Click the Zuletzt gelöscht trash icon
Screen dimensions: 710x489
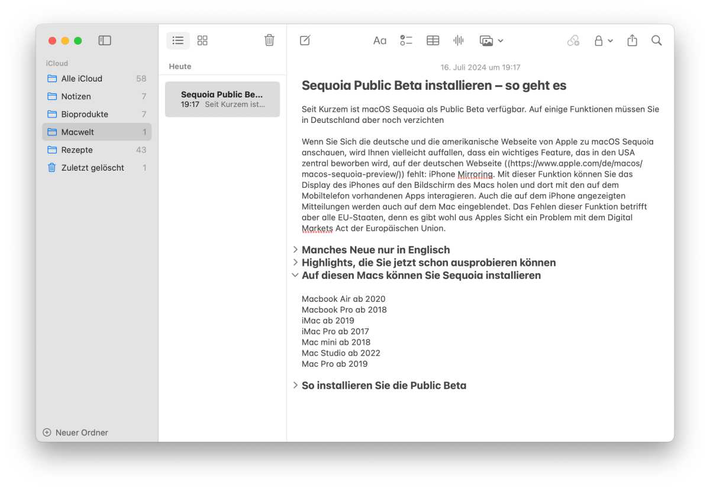coord(51,168)
